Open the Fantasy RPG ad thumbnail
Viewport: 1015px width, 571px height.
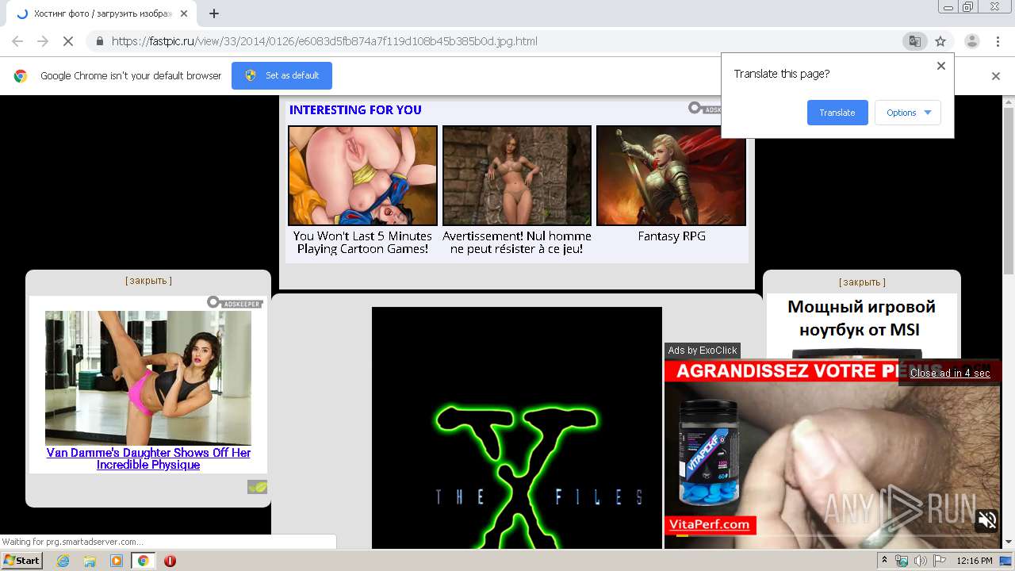pyautogui.click(x=671, y=175)
